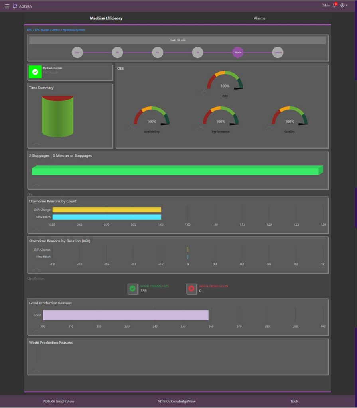The width and height of the screenshot is (357, 408).
Task: Click the Availability gauge dial
Action: point(152,117)
